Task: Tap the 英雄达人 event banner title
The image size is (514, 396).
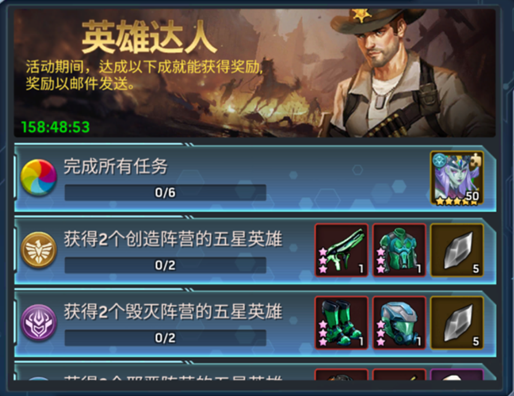Action: click(x=149, y=37)
